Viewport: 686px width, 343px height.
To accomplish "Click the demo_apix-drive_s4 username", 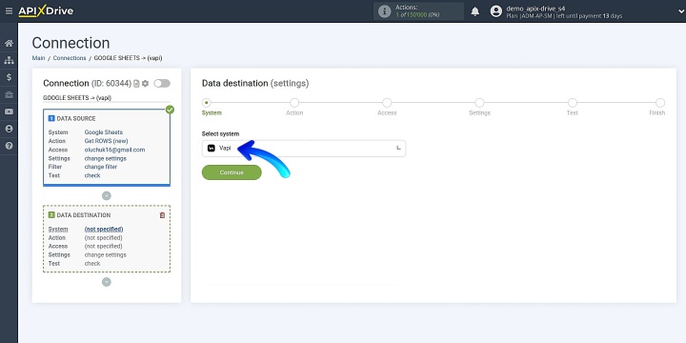I will [535, 9].
